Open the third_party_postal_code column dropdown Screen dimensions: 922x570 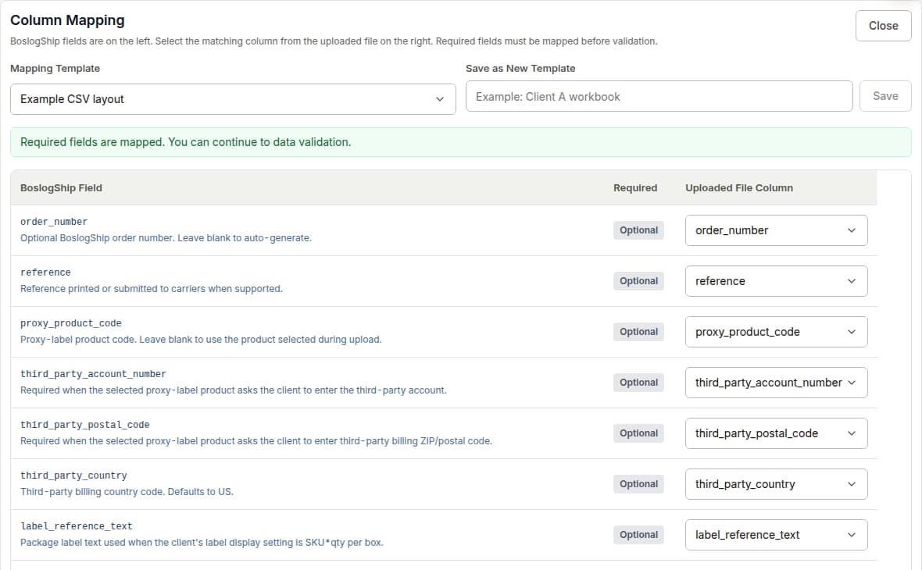point(776,433)
